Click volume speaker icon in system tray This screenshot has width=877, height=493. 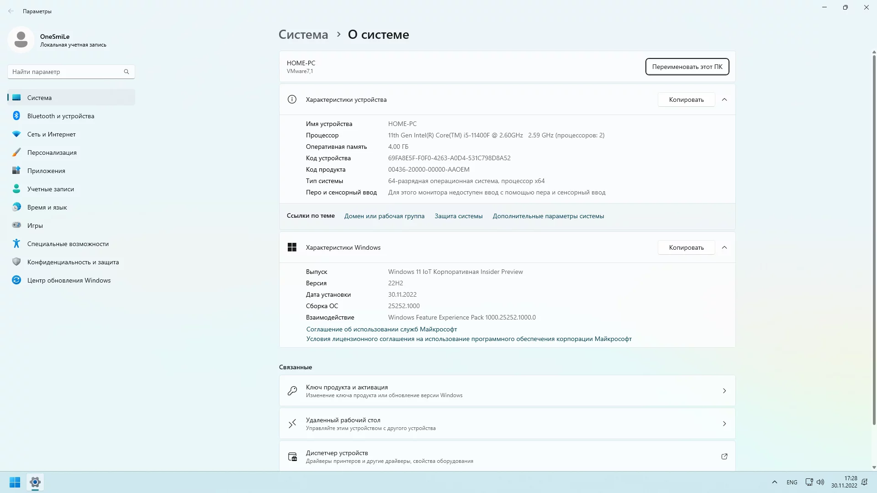point(820,482)
